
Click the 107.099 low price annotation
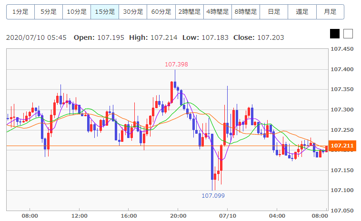(x=213, y=196)
